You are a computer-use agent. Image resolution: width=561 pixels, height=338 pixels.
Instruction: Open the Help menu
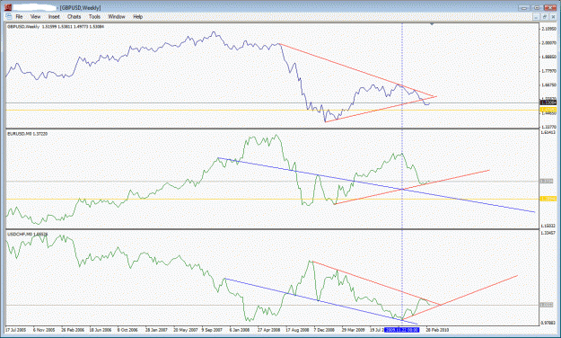[137, 16]
